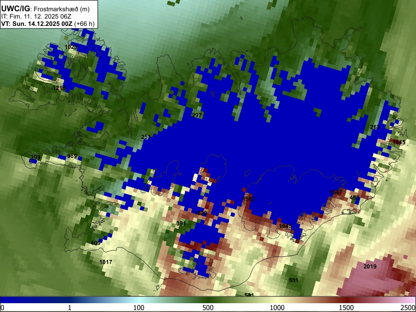Click the legend tick labeled 1000
Image resolution: width=416 pixels, height=312 pixels.
(277, 308)
